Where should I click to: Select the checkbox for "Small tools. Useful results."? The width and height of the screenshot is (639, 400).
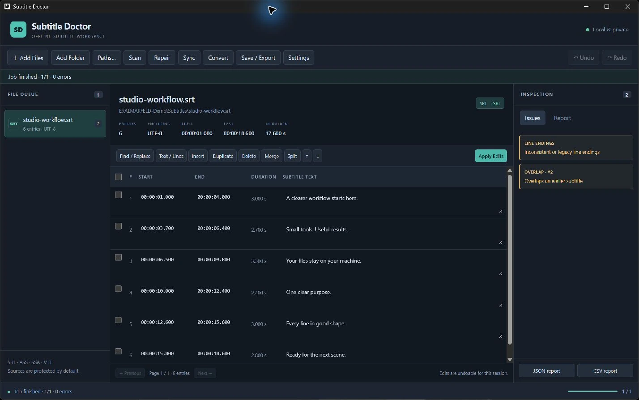tap(118, 226)
